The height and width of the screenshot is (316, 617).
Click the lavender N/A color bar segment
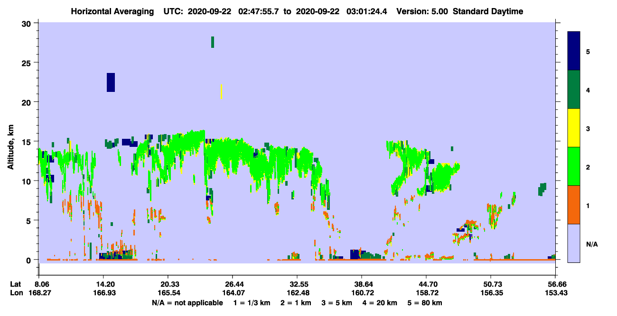pos(574,243)
